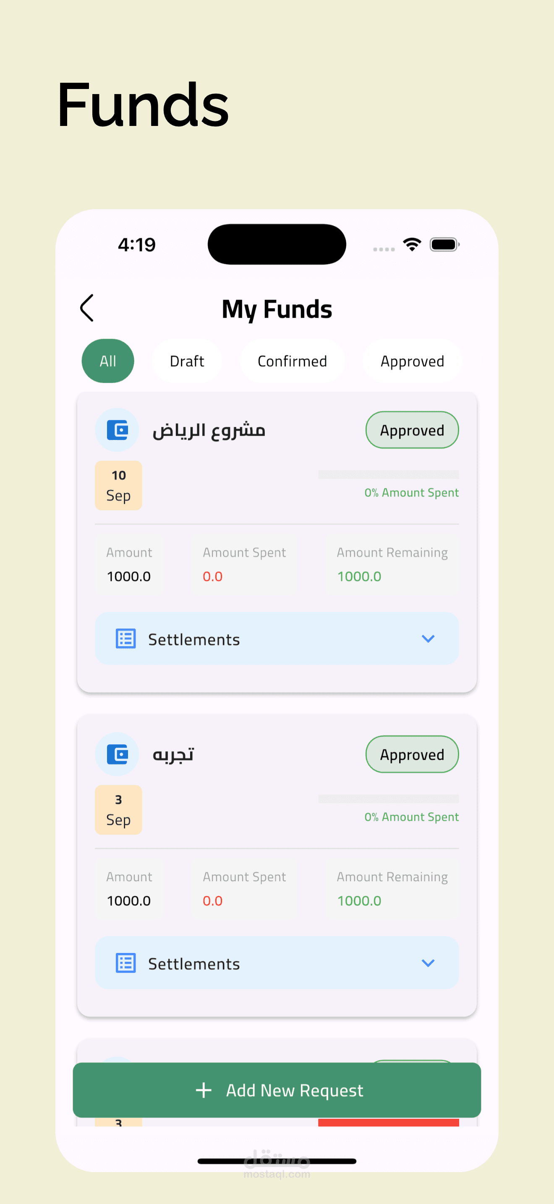This screenshot has width=554, height=1204.
Task: Tap the Wi-Fi status icon
Action: point(412,244)
